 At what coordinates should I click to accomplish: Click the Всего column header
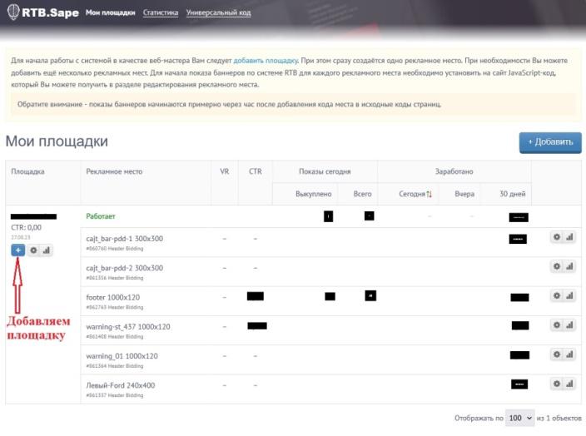coord(362,194)
